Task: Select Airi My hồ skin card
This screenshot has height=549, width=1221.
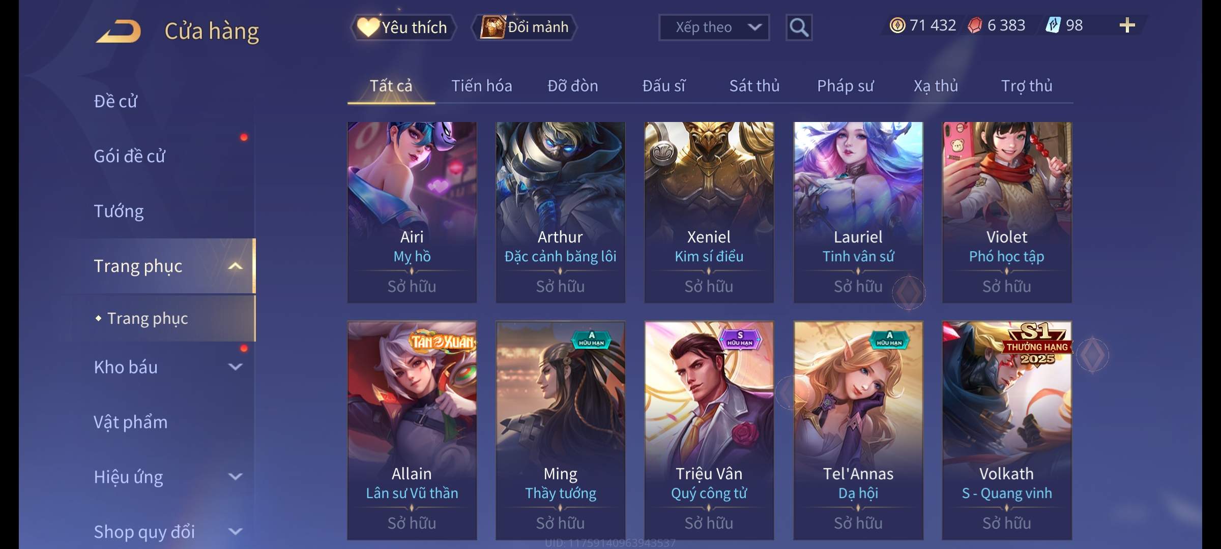Action: point(412,212)
